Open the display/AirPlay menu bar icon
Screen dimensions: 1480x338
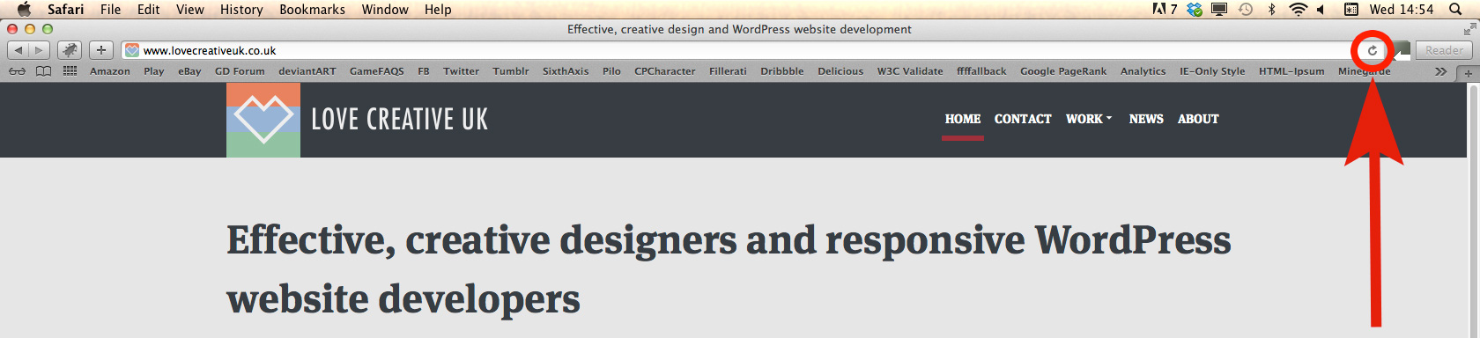(1219, 9)
